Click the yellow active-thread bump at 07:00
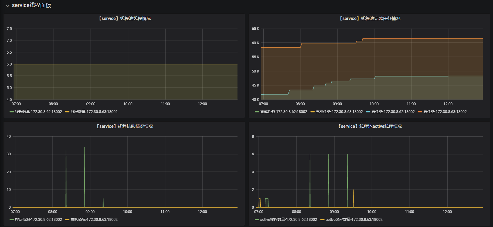Viewport: 493px width, 227px height. click(260, 202)
